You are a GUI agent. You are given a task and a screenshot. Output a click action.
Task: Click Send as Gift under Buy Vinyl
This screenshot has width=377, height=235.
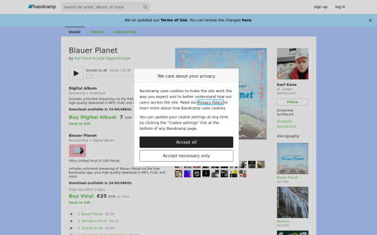click(80, 202)
